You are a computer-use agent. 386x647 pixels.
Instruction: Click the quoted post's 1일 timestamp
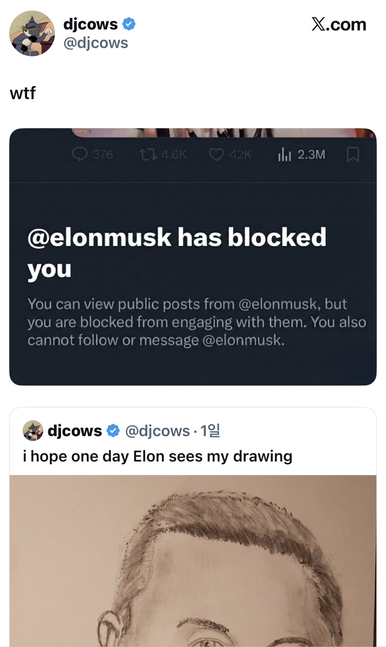[210, 430]
